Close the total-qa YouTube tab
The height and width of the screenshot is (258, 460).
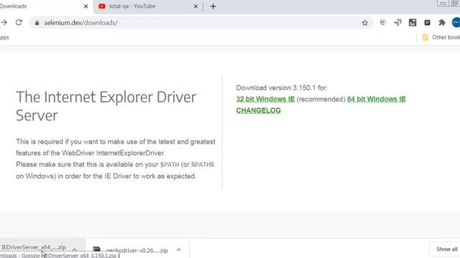[195, 6]
